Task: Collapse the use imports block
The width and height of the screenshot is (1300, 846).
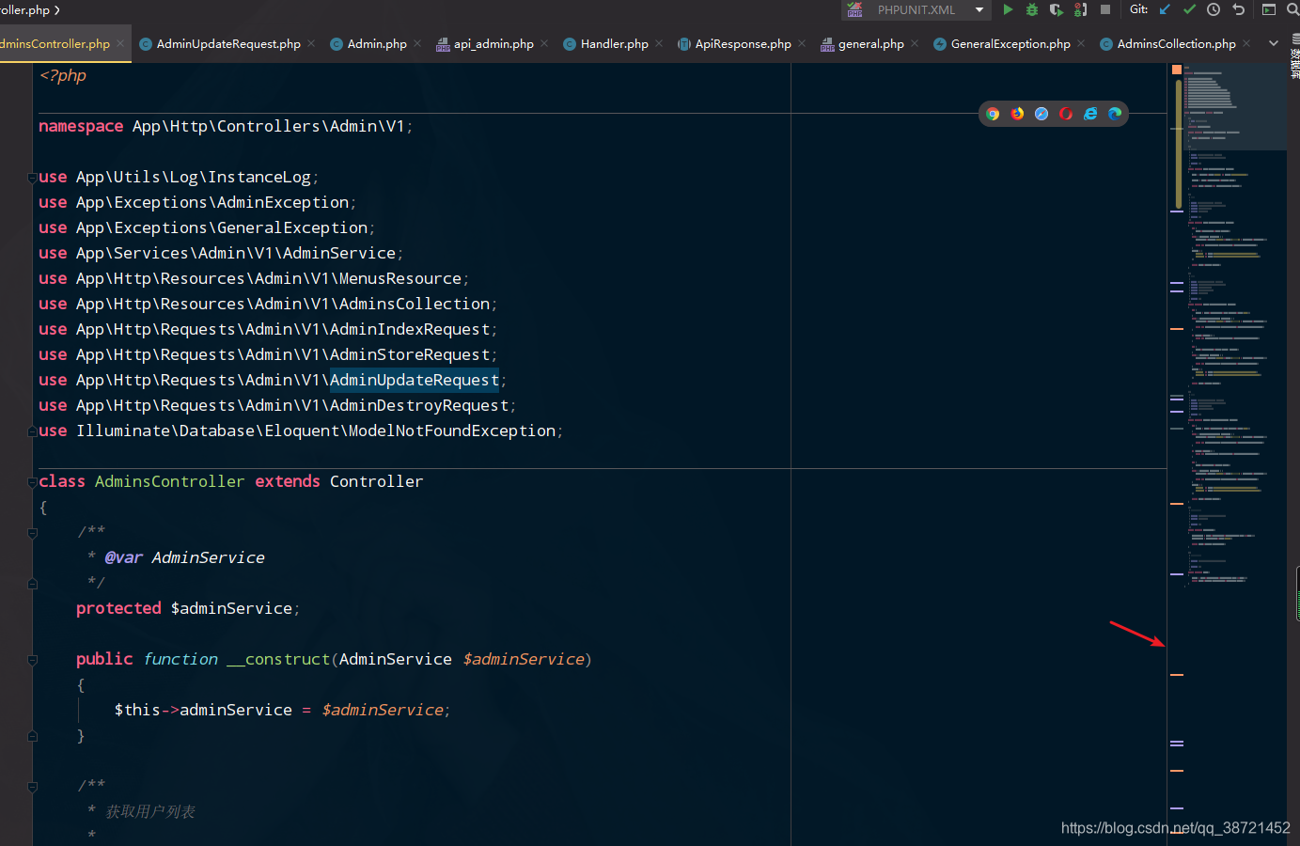Action: tap(32, 178)
